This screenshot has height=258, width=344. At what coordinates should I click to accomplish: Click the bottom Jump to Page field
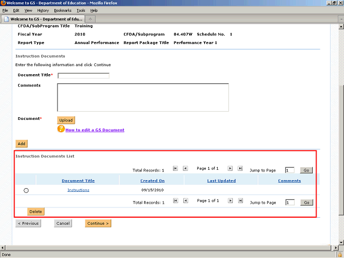[290, 203]
